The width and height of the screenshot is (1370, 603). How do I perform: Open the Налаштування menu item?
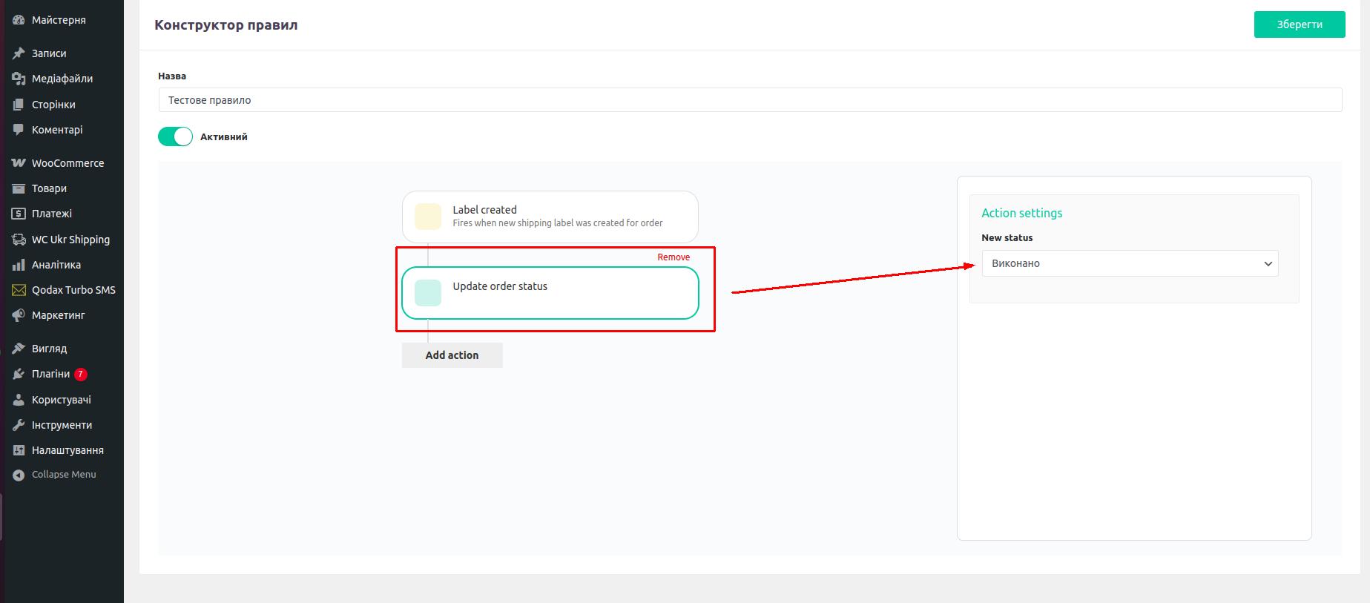(x=67, y=450)
